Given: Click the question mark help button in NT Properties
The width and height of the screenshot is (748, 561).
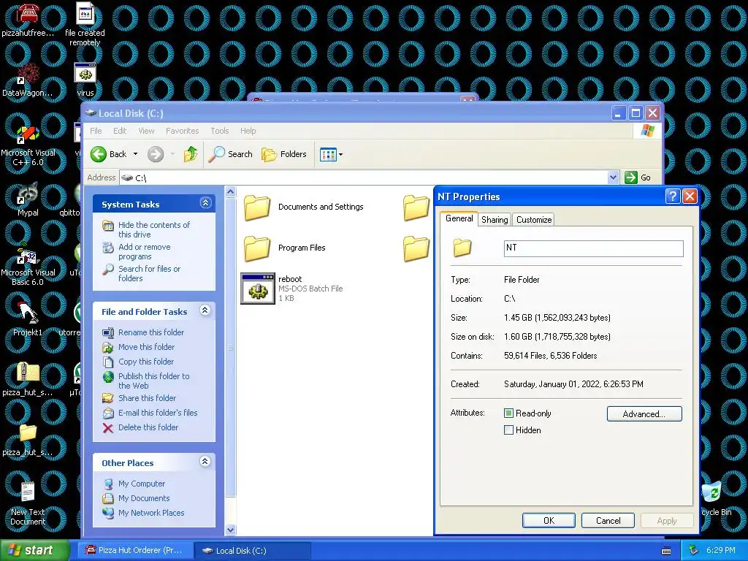Looking at the screenshot, I should coord(672,196).
